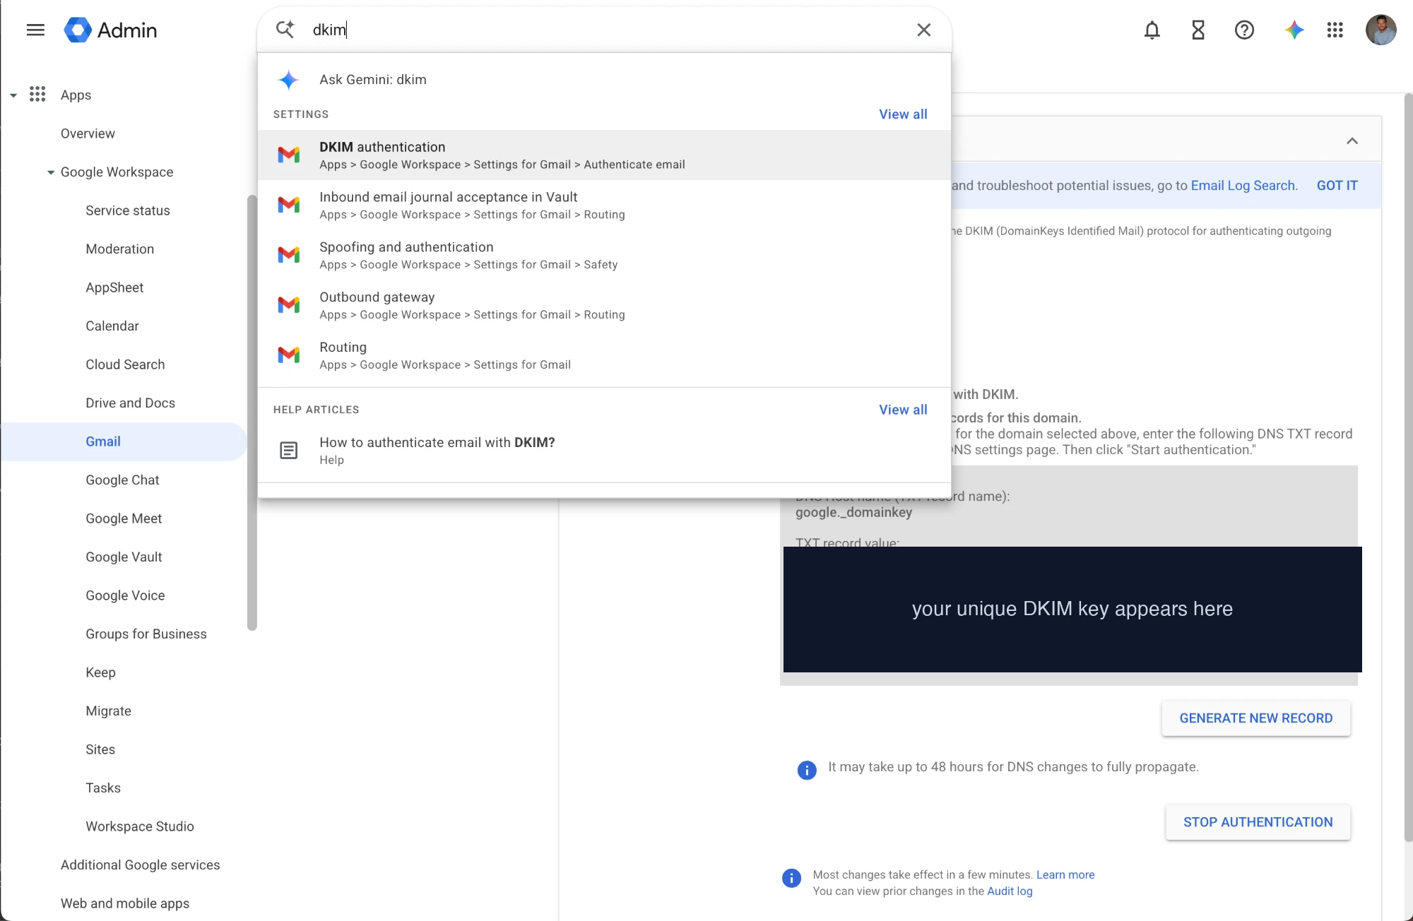Click Gmail icon beside DKIM authentication

coord(288,155)
